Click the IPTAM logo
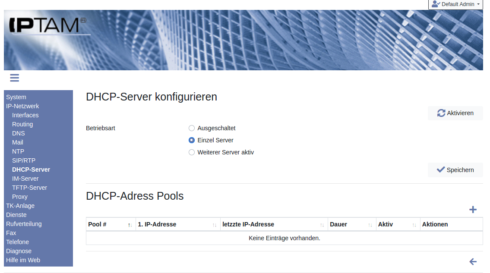This screenshot has height=273, width=490. 47,25
